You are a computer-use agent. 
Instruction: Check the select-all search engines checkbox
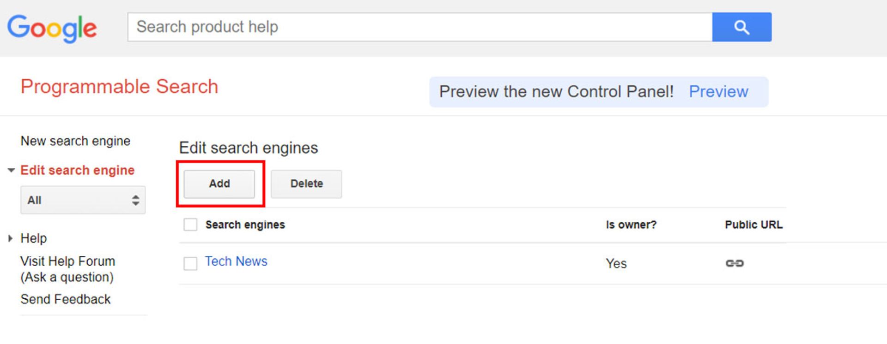[190, 225]
